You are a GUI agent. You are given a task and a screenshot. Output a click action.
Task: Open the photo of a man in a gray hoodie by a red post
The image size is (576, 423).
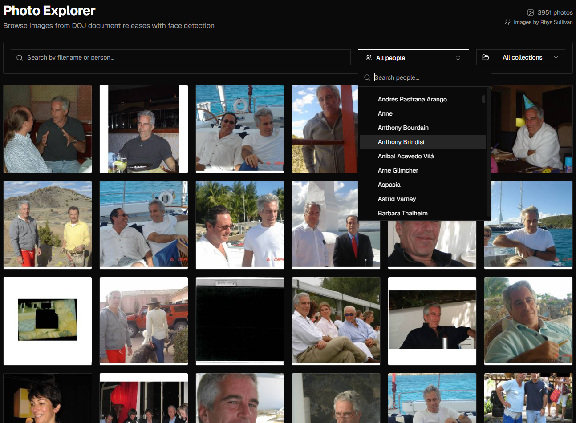325,129
